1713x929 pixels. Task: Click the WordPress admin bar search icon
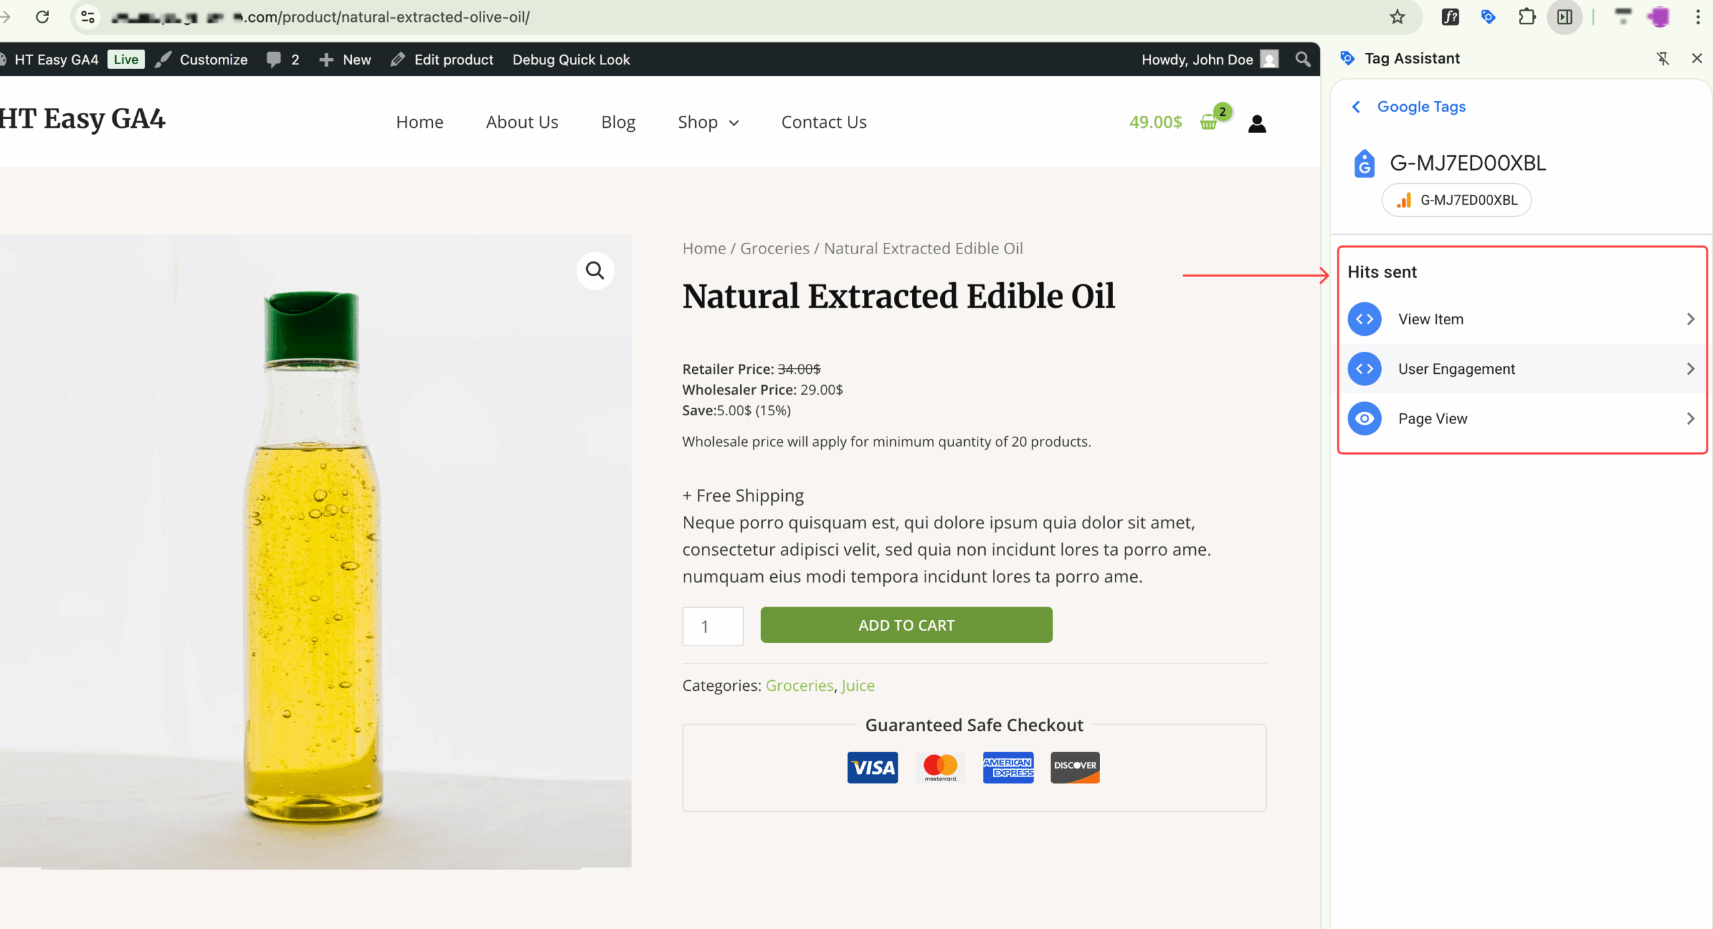(x=1302, y=60)
